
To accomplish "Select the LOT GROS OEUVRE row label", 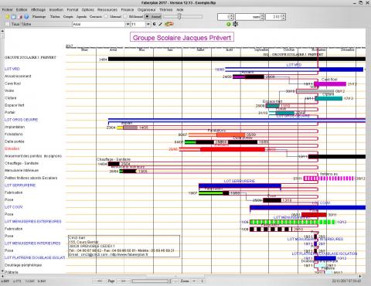I will tap(21, 120).
